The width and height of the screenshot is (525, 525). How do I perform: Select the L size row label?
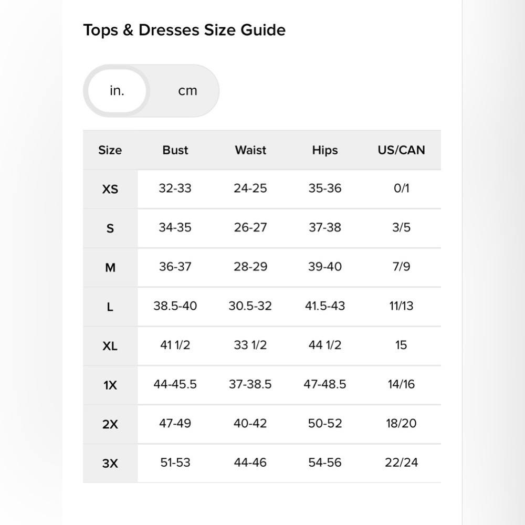(110, 307)
